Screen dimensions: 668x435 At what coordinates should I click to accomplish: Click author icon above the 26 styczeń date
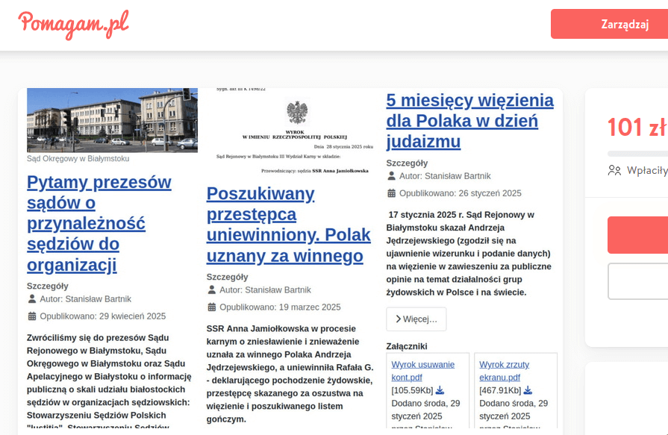[x=392, y=176]
